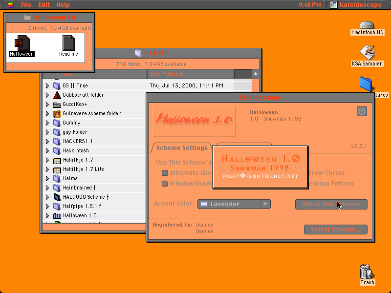This screenshot has height=293, width=391.
Task: Click the About This Scheme button
Action: pos(331,204)
